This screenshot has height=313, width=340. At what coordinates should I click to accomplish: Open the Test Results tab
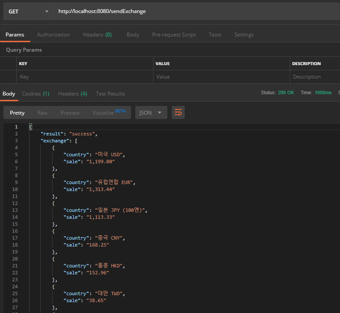(x=110, y=94)
